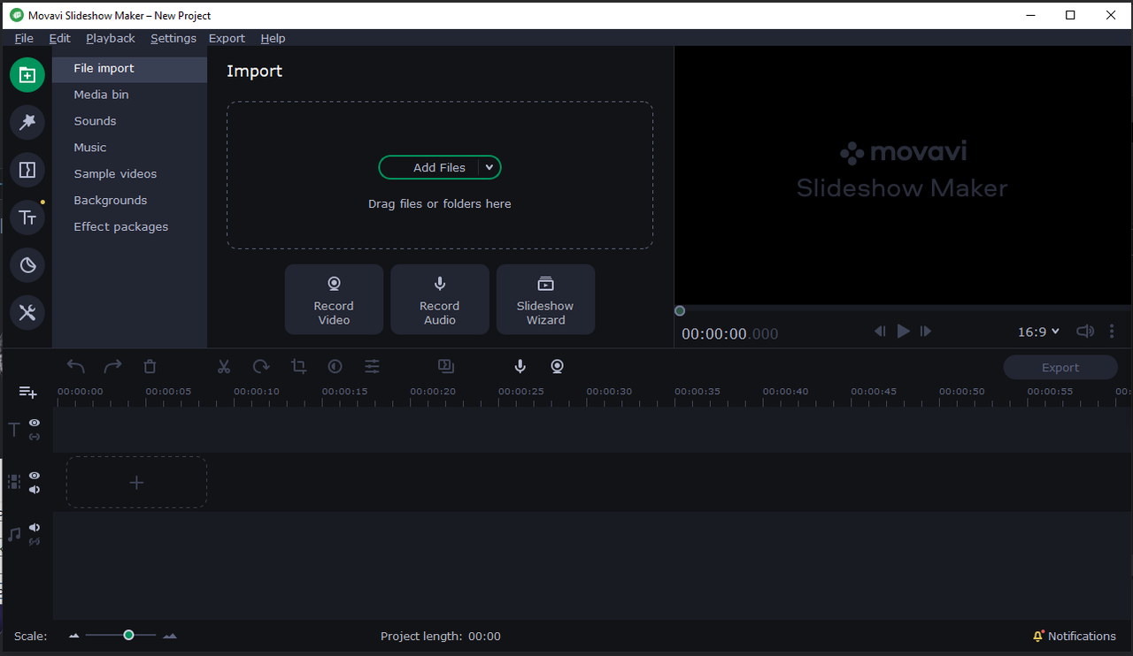Open the 16:9 aspect ratio dropdown

[1038, 332]
